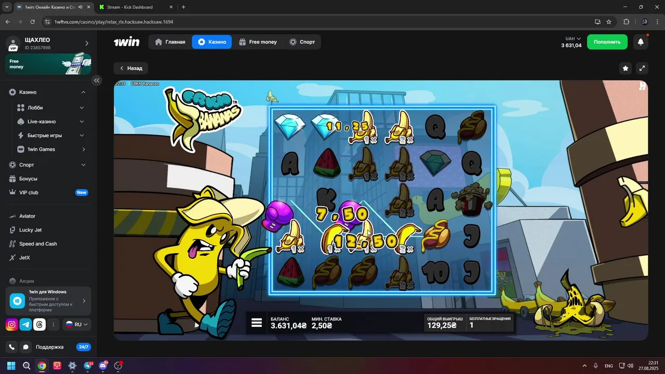View site information icon in address bar
665x374 pixels.
(x=47, y=22)
